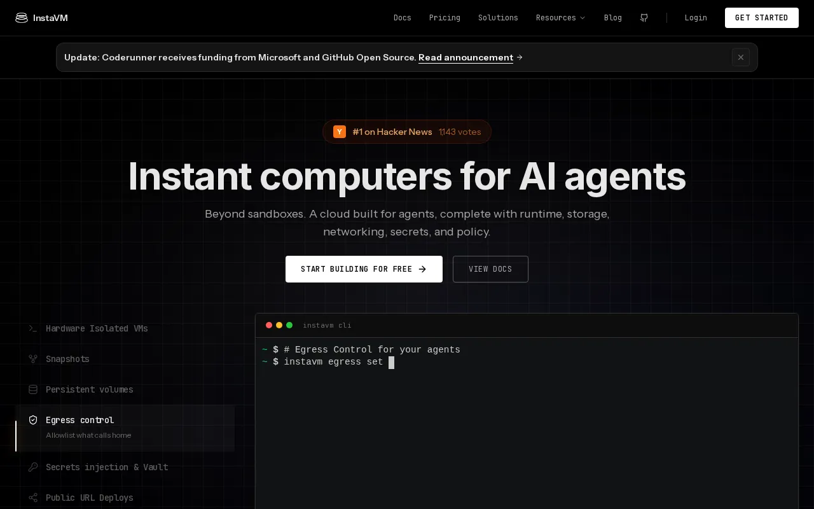The width and height of the screenshot is (814, 509).
Task: Click the Get Started button
Action: tap(762, 18)
